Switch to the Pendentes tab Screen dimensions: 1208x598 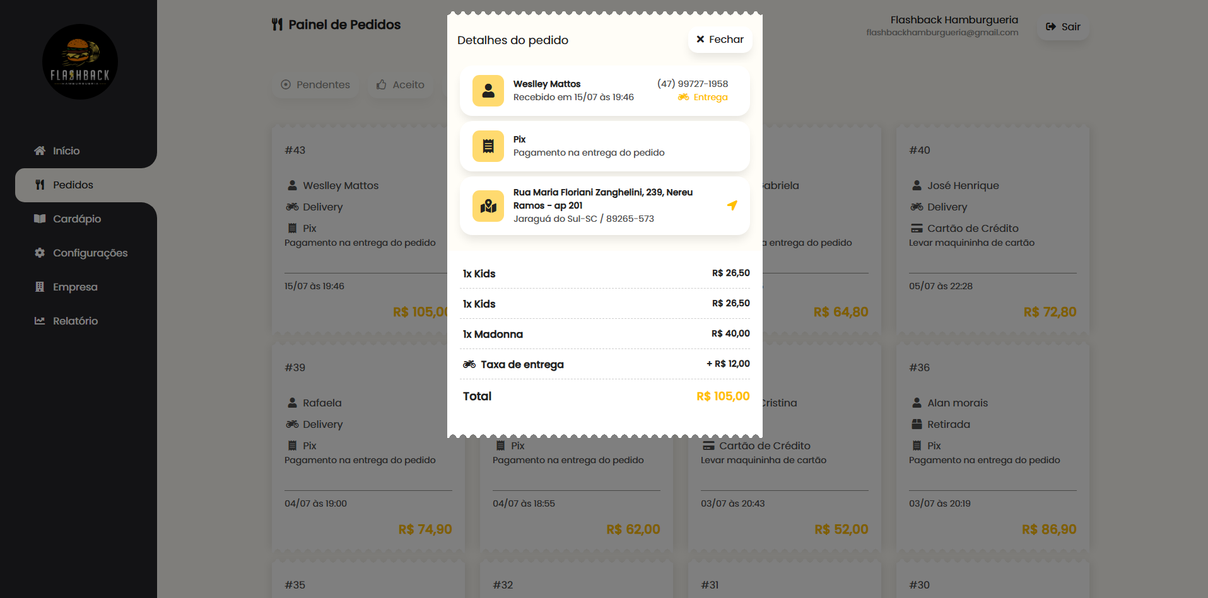coord(315,84)
